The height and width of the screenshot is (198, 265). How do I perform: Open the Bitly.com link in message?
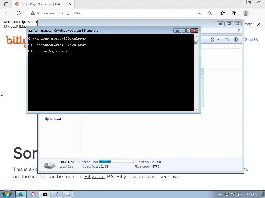tap(94, 176)
